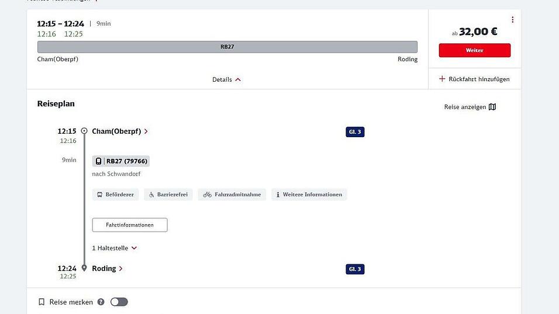Click the wheelchair Barrierefrei icon chip

[167, 194]
